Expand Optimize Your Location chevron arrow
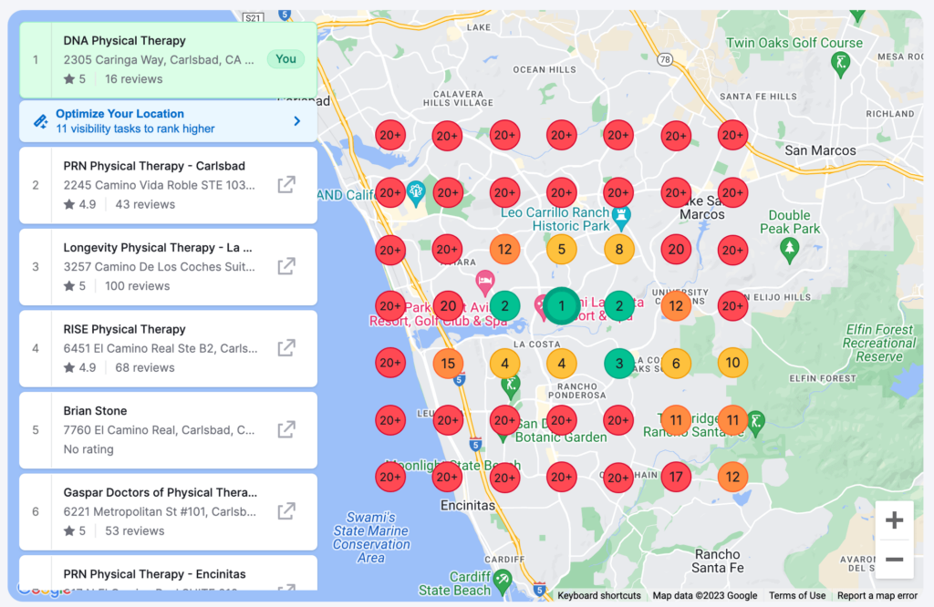 point(297,121)
